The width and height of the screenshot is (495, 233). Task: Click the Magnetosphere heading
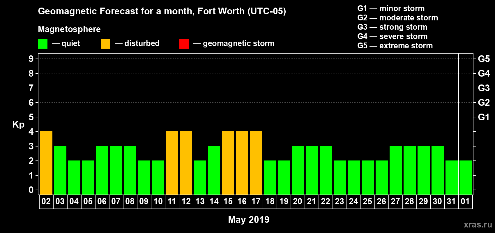click(69, 29)
